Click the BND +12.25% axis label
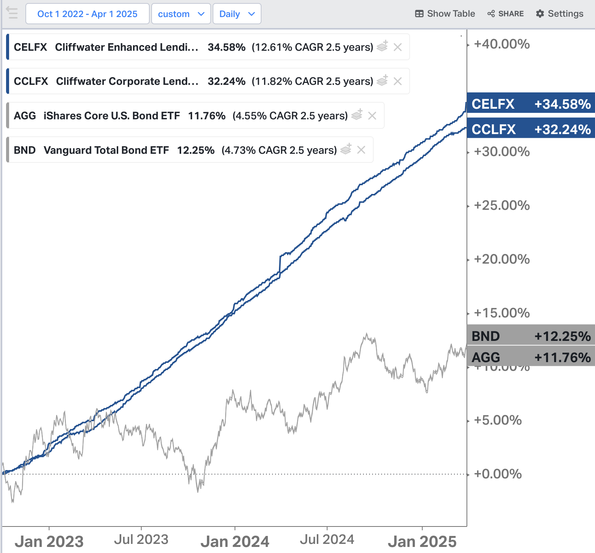Viewport: 595px width, 553px height. point(531,336)
